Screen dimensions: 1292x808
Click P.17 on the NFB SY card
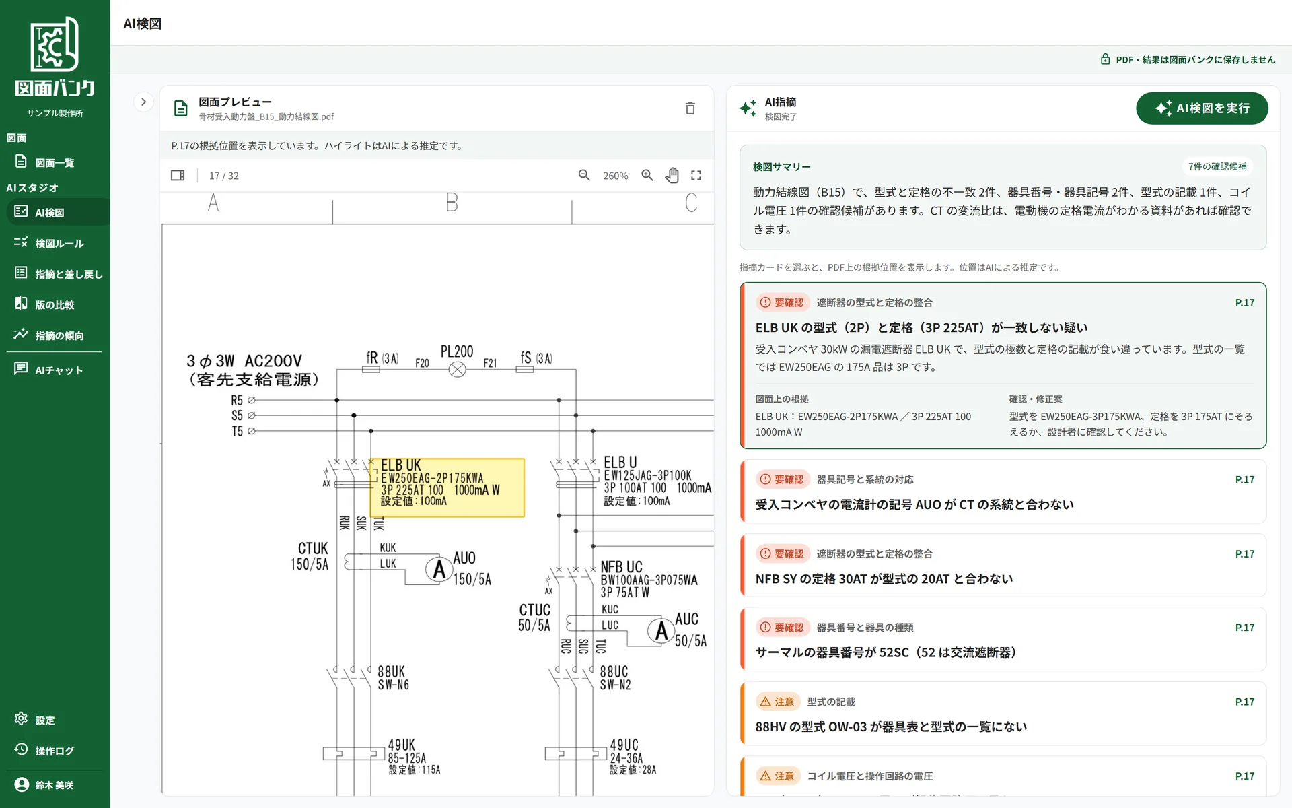tap(1244, 553)
